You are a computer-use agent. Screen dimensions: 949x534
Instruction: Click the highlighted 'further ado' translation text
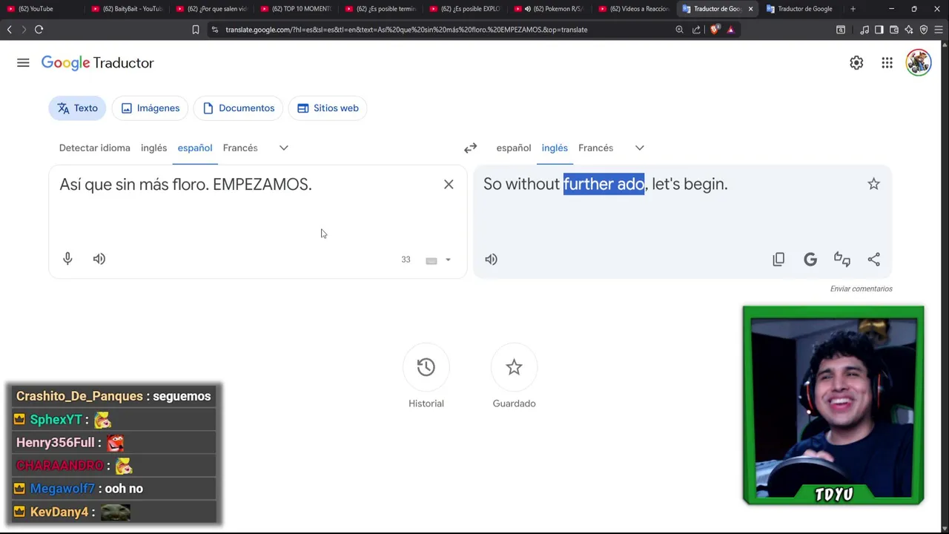point(604,184)
